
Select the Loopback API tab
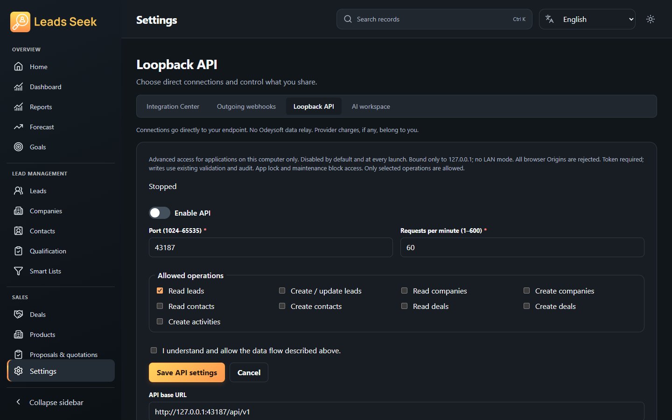[314, 106]
